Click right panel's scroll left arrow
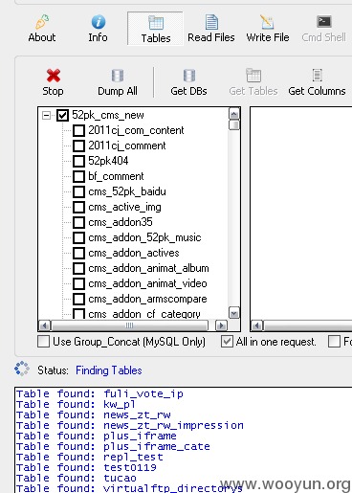Viewport: 352px width, 493px height. click(257, 325)
